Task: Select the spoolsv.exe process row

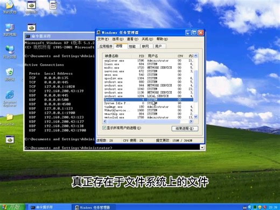Action: (x=149, y=78)
